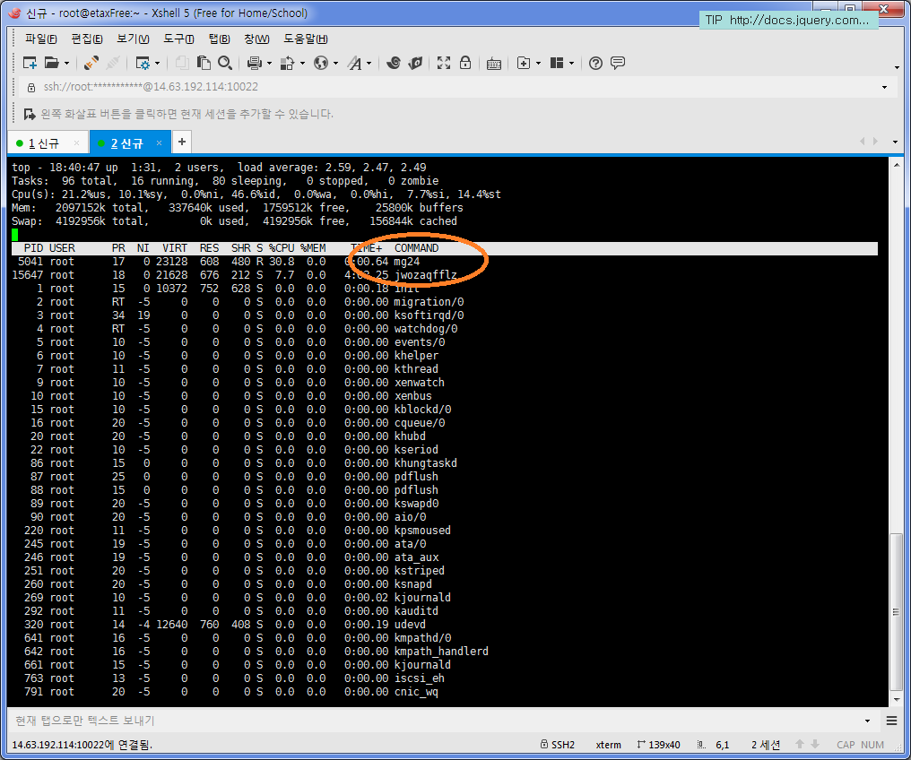The height and width of the screenshot is (760, 911).
Task: Expand the Print dropdown arrow
Action: click(269, 64)
